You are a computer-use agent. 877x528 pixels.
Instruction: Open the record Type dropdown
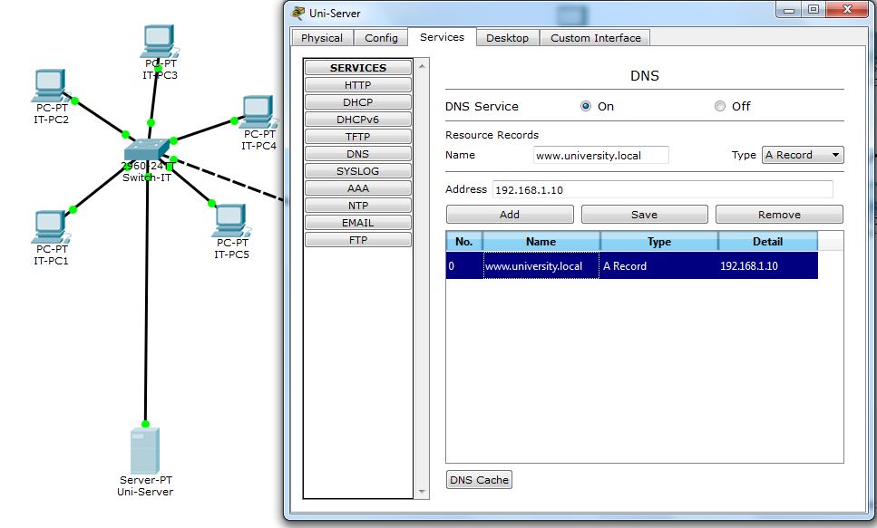(803, 155)
